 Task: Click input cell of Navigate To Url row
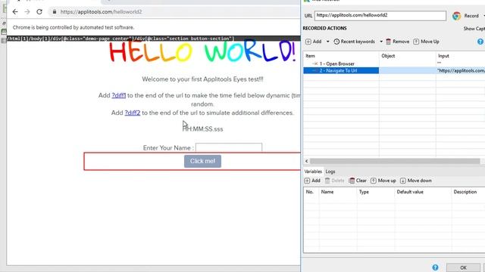pyautogui.click(x=461, y=70)
